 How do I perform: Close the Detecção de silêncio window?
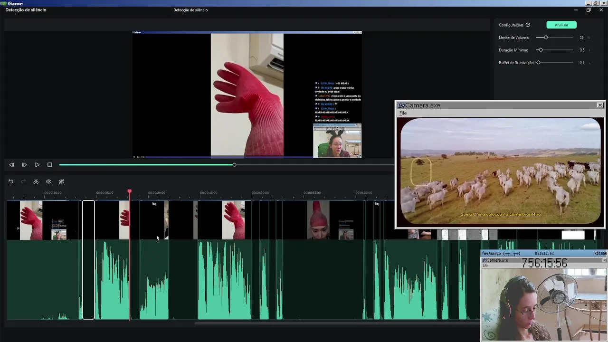[x=601, y=10]
